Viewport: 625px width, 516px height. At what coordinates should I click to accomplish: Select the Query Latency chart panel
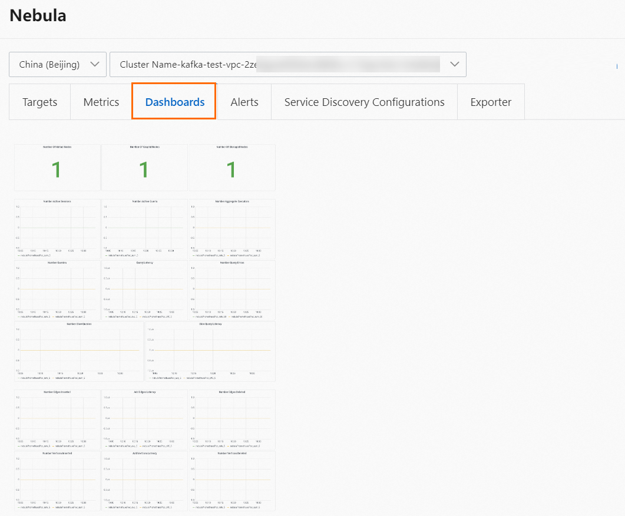pyautogui.click(x=145, y=290)
